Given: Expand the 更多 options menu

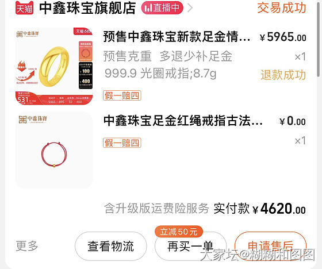Looking at the screenshot, I should (27, 246).
